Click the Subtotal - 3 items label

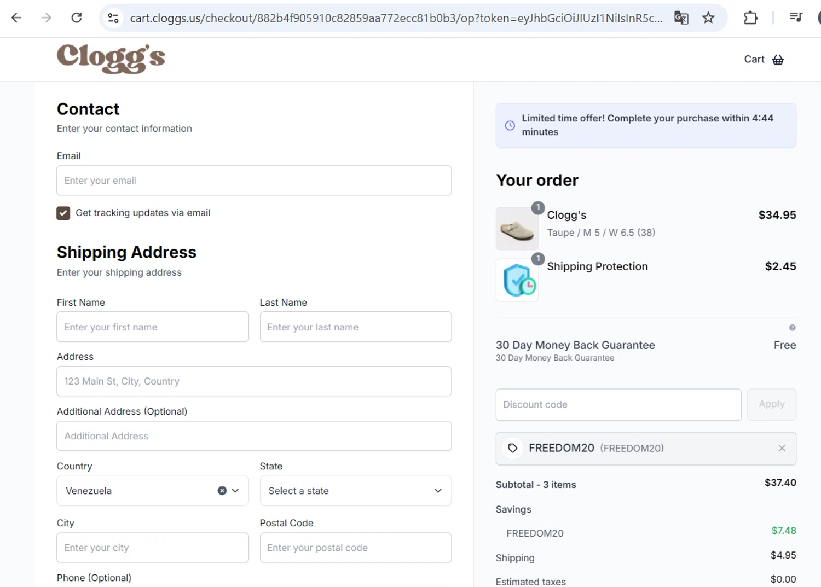[x=536, y=485]
